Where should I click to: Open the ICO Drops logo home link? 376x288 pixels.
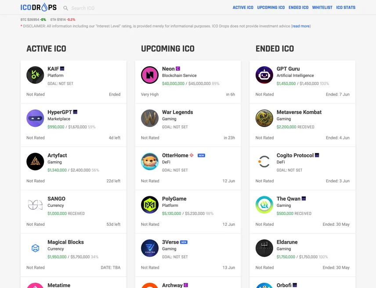click(x=39, y=7)
